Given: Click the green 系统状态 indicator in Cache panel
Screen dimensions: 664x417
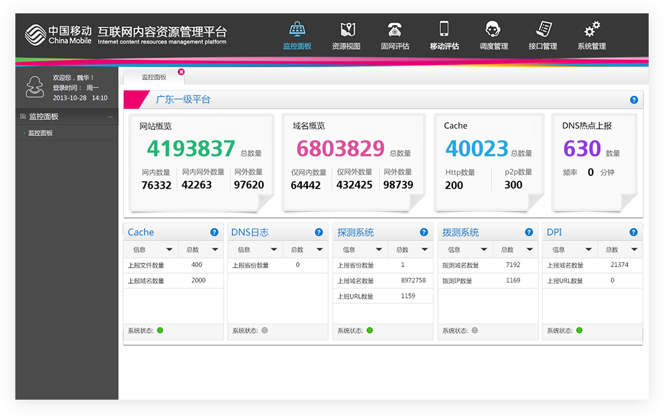Looking at the screenshot, I should 161,330.
